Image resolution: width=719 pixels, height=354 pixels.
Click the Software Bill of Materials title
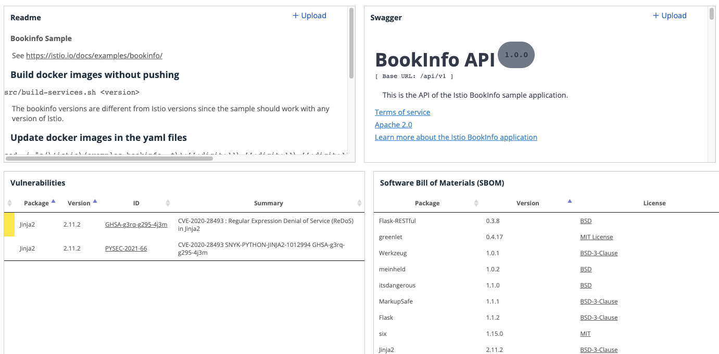442,183
